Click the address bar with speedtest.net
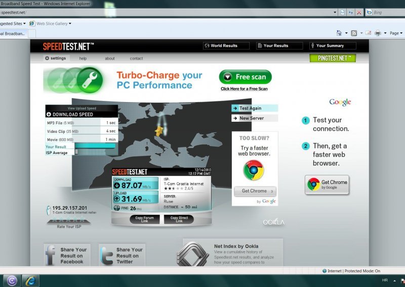 point(166,12)
